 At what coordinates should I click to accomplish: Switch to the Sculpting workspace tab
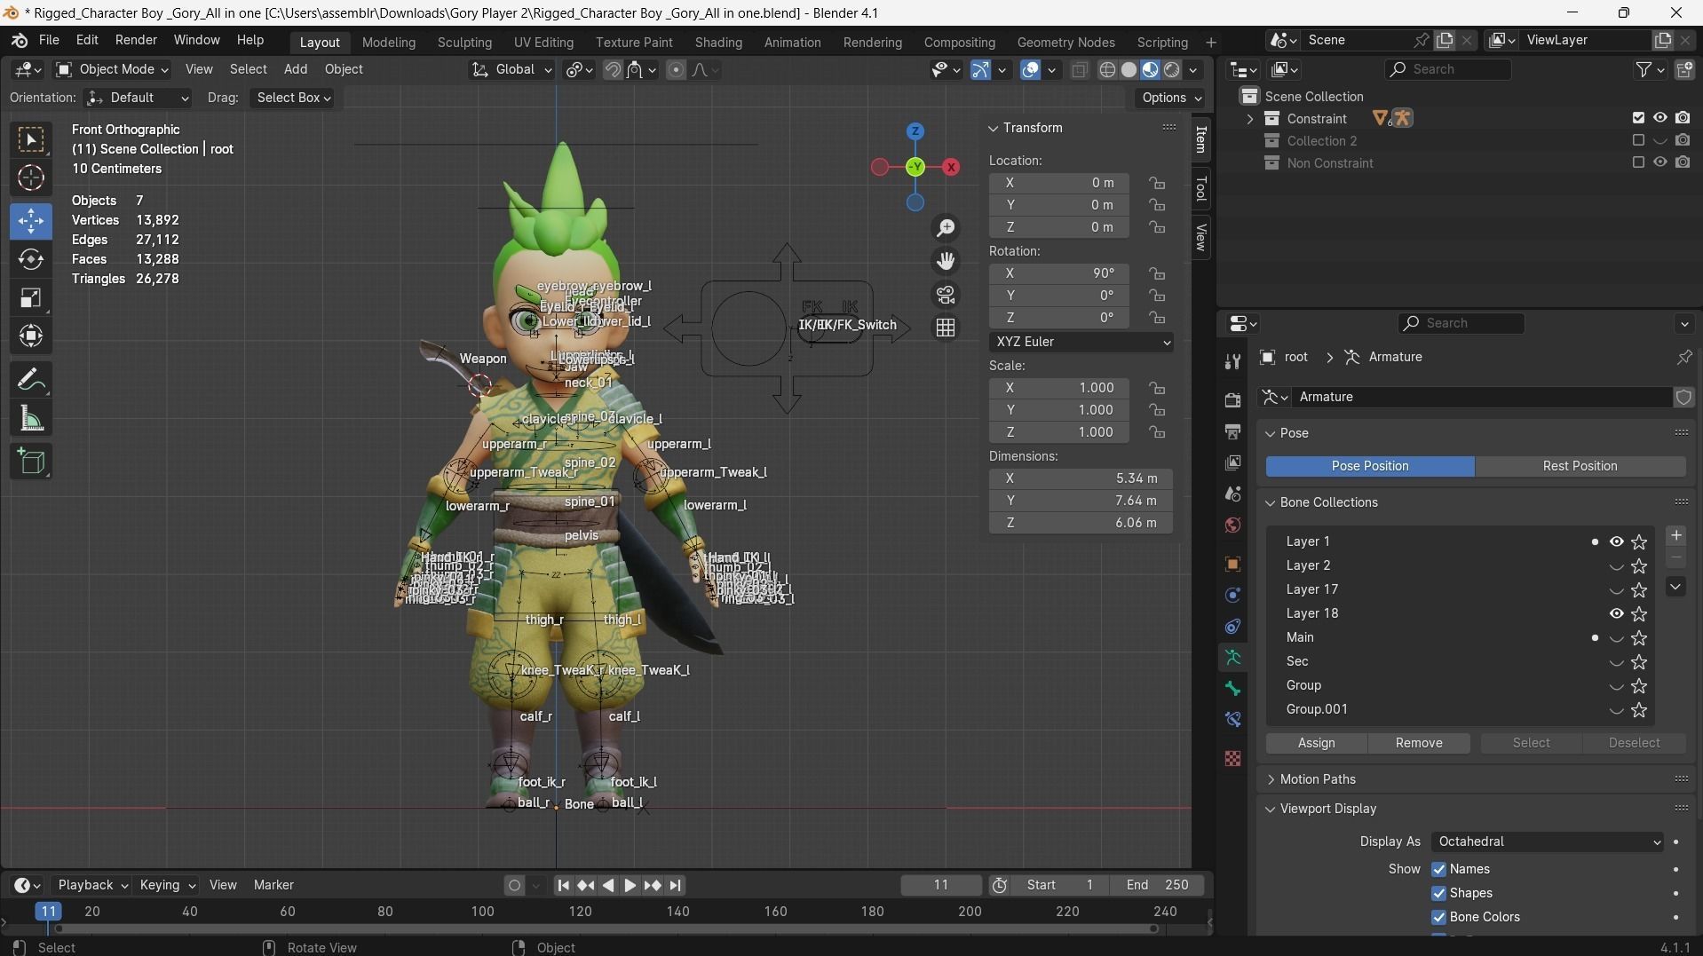coord(464,42)
